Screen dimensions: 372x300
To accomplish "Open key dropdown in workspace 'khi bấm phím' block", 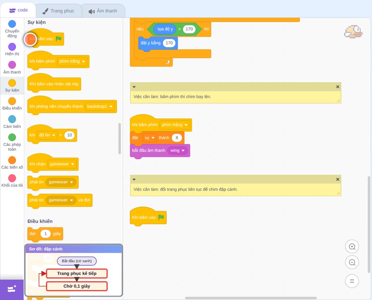I will click(x=174, y=125).
